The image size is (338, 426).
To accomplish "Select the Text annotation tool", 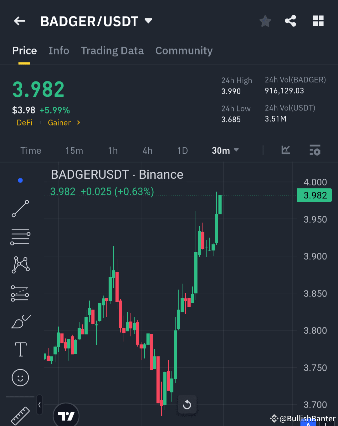I will coord(20,349).
